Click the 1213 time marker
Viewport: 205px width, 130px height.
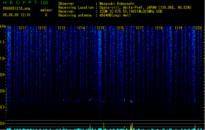pyautogui.click(x=61, y=28)
